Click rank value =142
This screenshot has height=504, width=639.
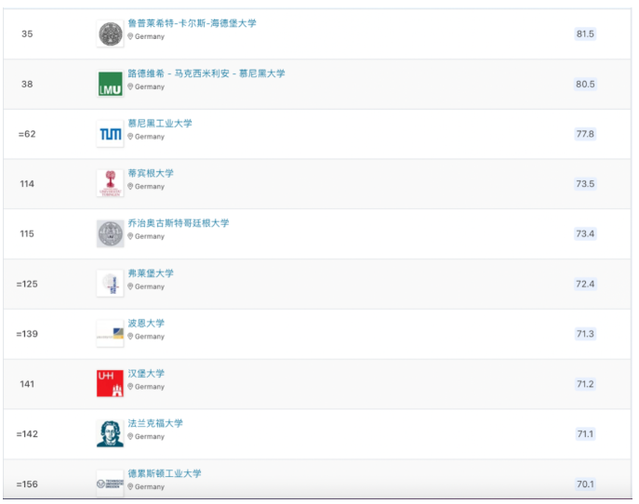27,433
